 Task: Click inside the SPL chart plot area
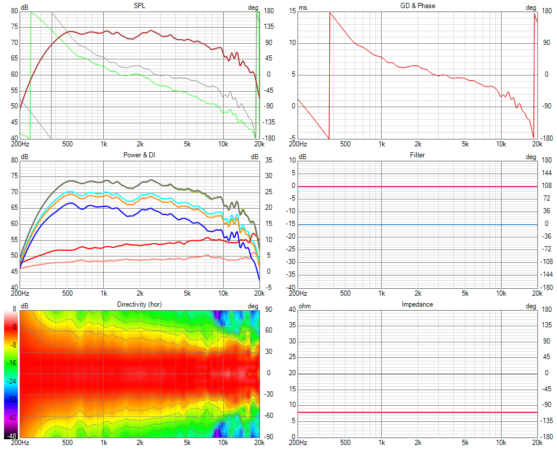point(140,76)
